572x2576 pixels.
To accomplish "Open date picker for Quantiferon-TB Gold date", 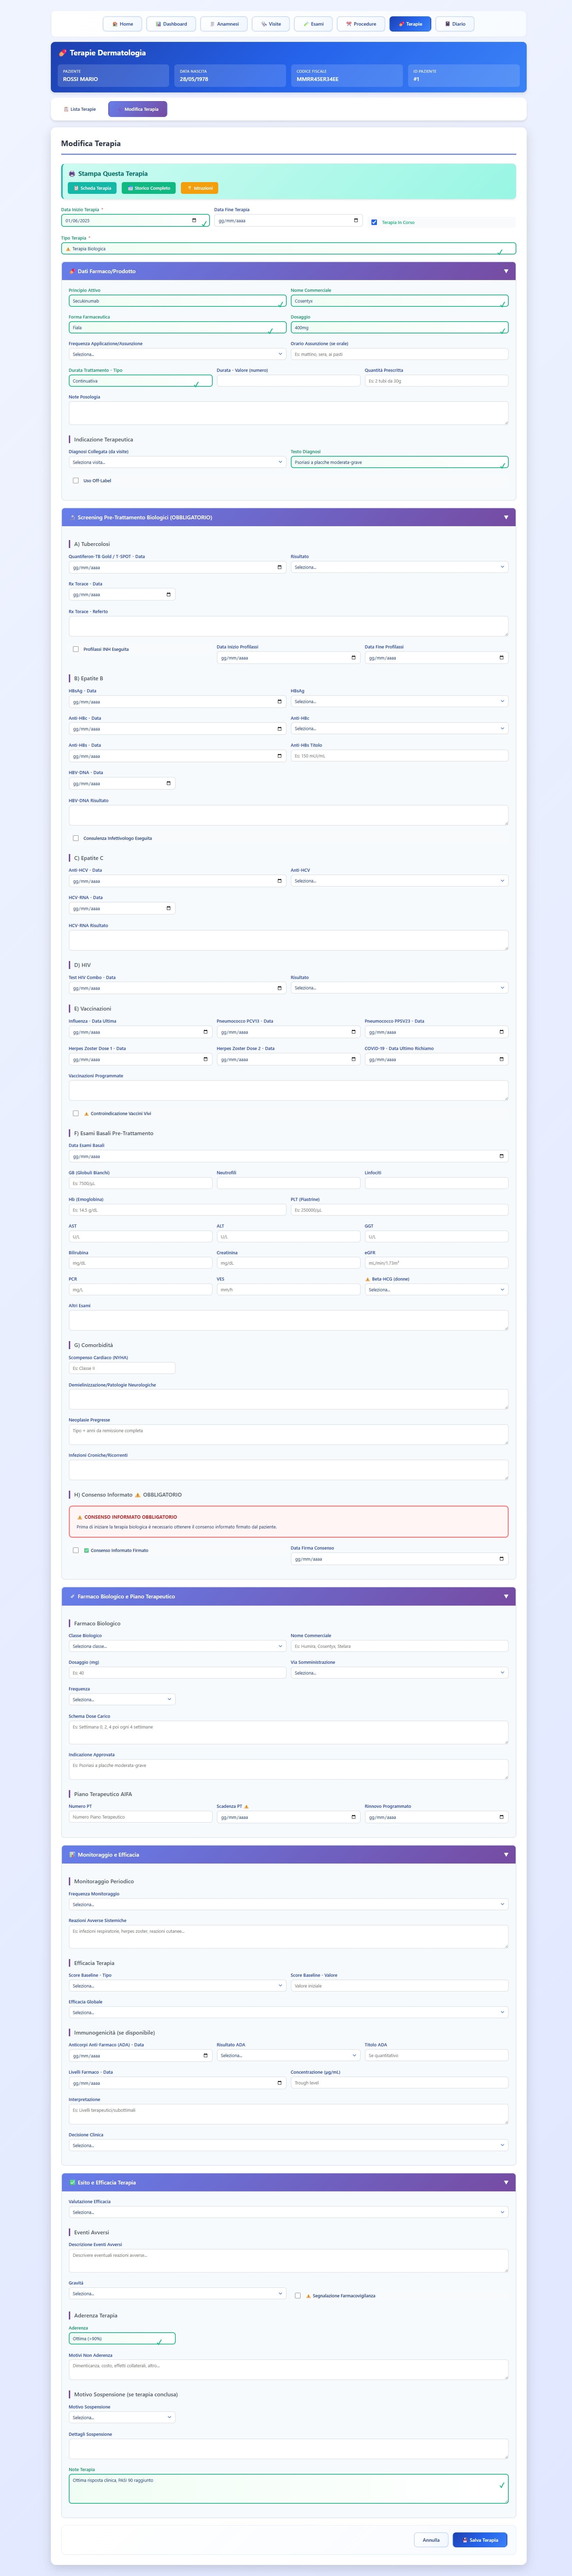I will pos(278,567).
